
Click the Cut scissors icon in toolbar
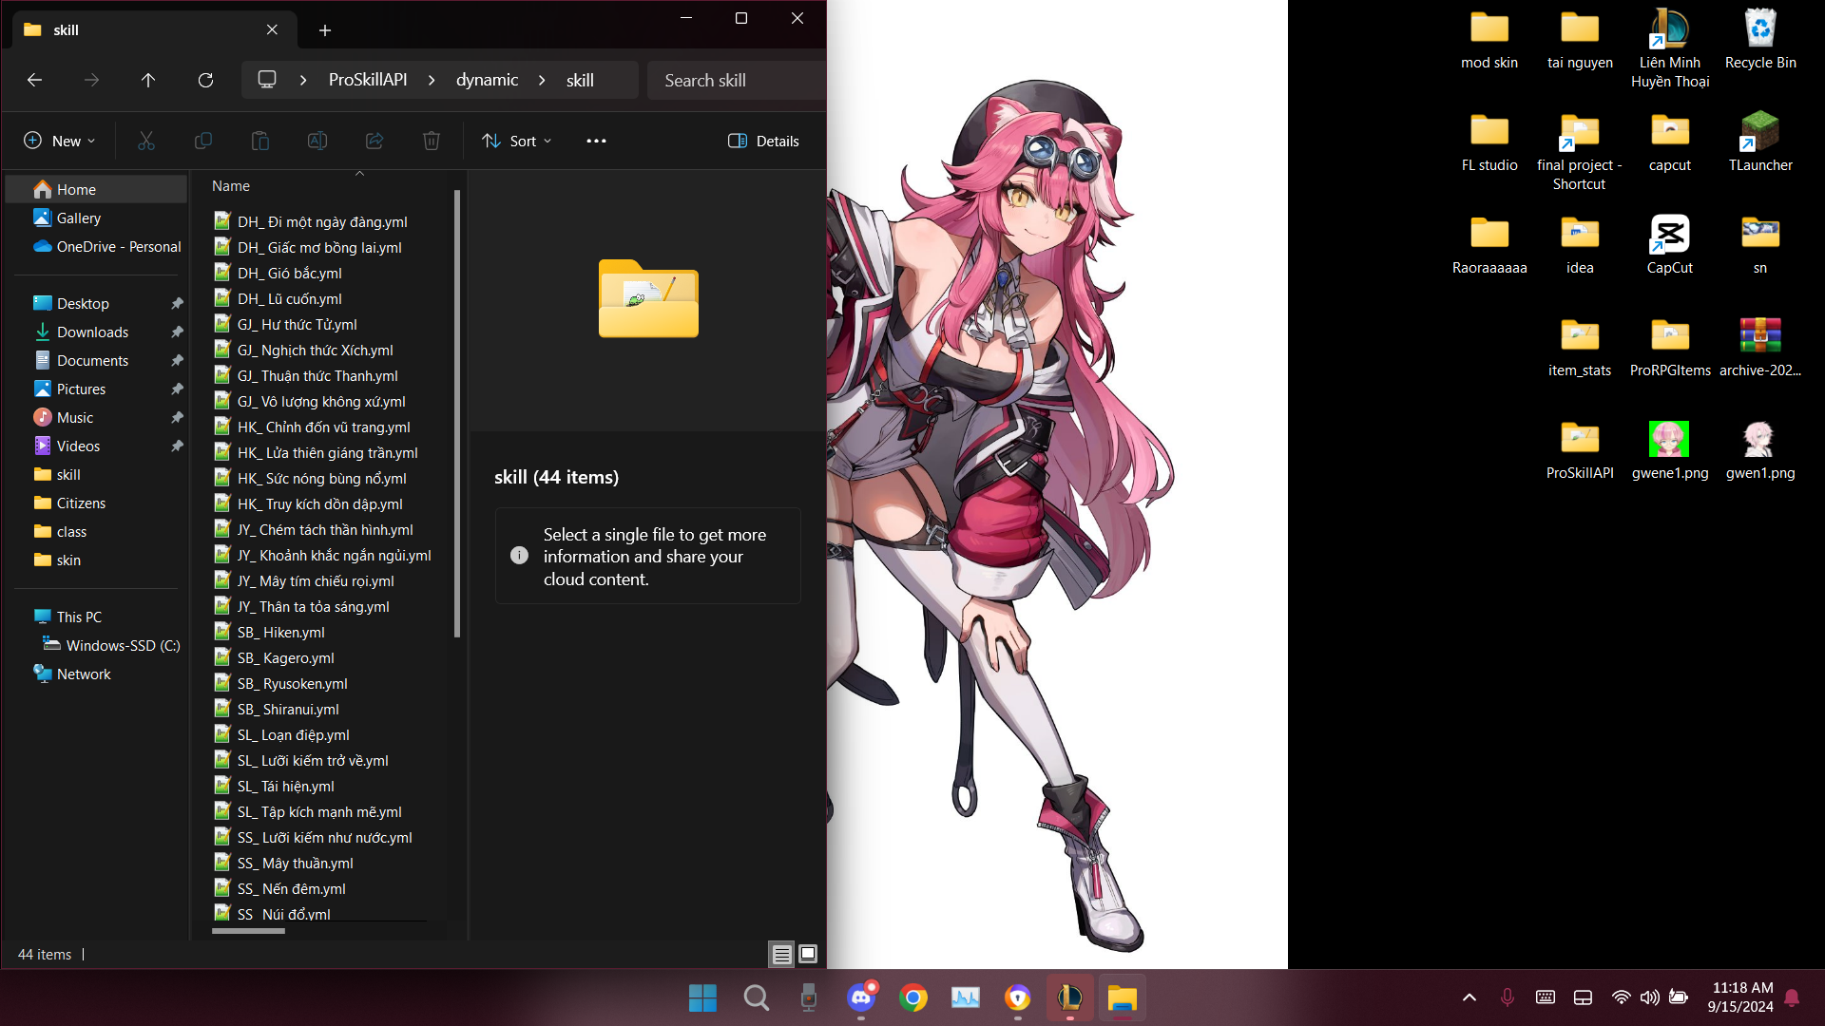(x=146, y=141)
